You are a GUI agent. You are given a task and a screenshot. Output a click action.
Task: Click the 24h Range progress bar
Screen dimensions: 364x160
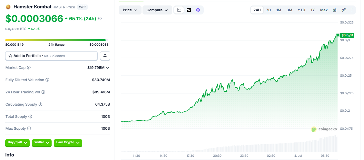point(57,40)
